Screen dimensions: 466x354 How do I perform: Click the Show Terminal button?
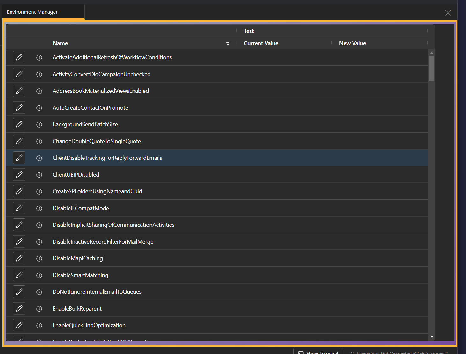tap(318, 352)
